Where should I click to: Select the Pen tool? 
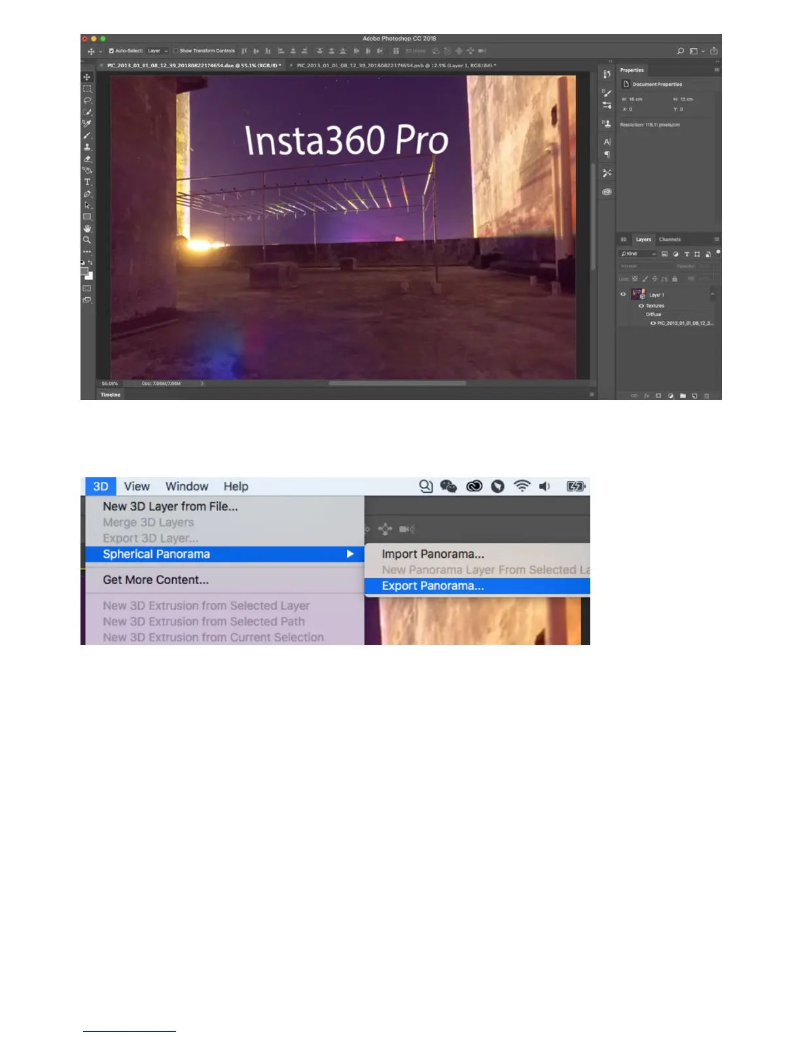(87, 194)
